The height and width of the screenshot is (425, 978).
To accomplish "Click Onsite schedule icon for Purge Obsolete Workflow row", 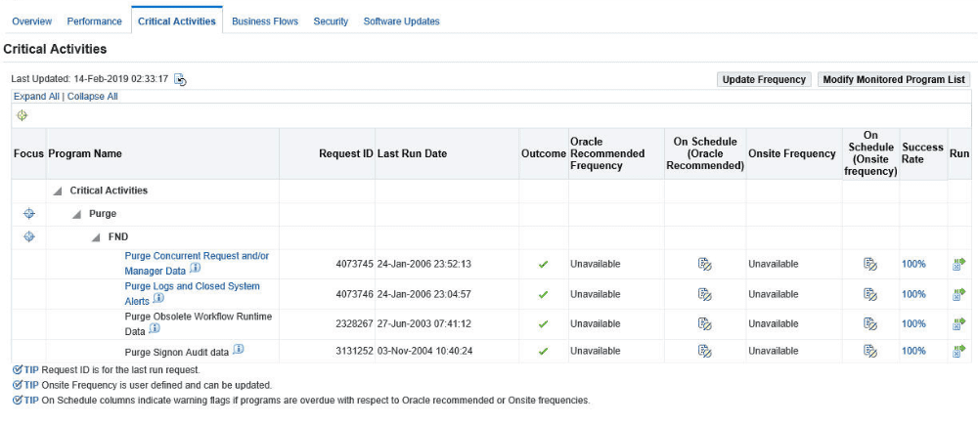I will coord(870,323).
